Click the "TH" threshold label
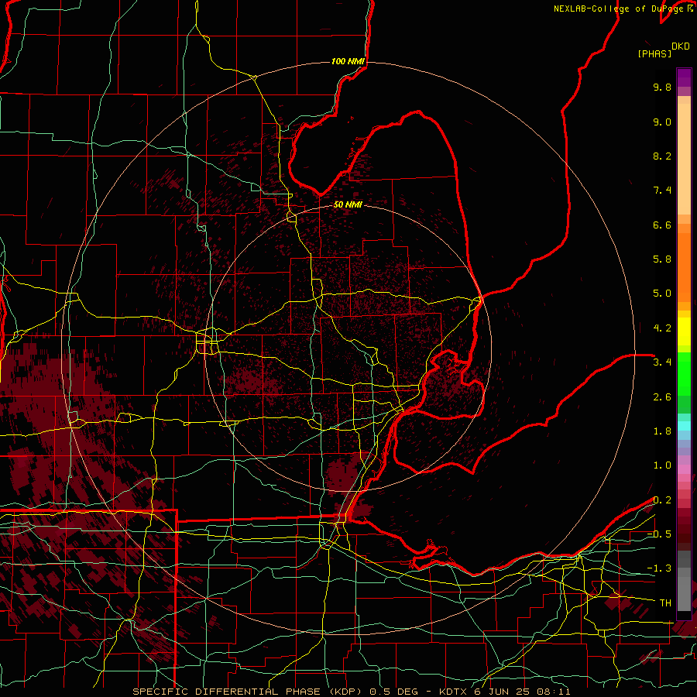The height and width of the screenshot is (697, 697). [x=665, y=603]
